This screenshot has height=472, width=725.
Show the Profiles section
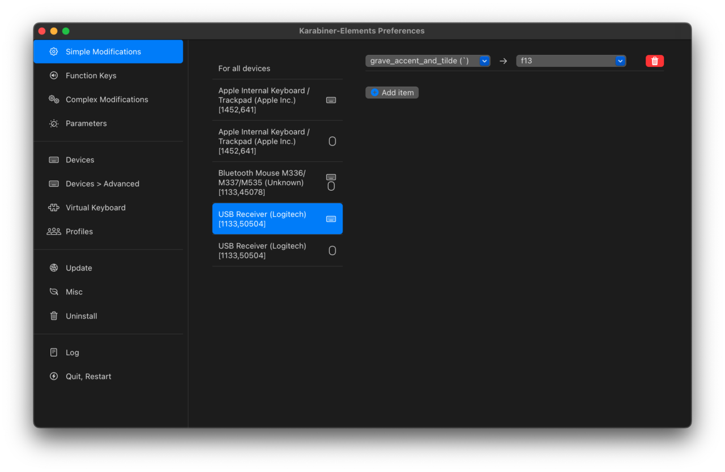click(x=109, y=231)
